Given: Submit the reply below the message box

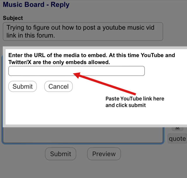Looking at the screenshot, I should (x=60, y=154).
